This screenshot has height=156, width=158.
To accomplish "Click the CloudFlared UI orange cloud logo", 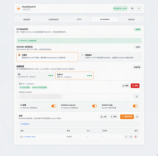I will (x=18, y=8).
